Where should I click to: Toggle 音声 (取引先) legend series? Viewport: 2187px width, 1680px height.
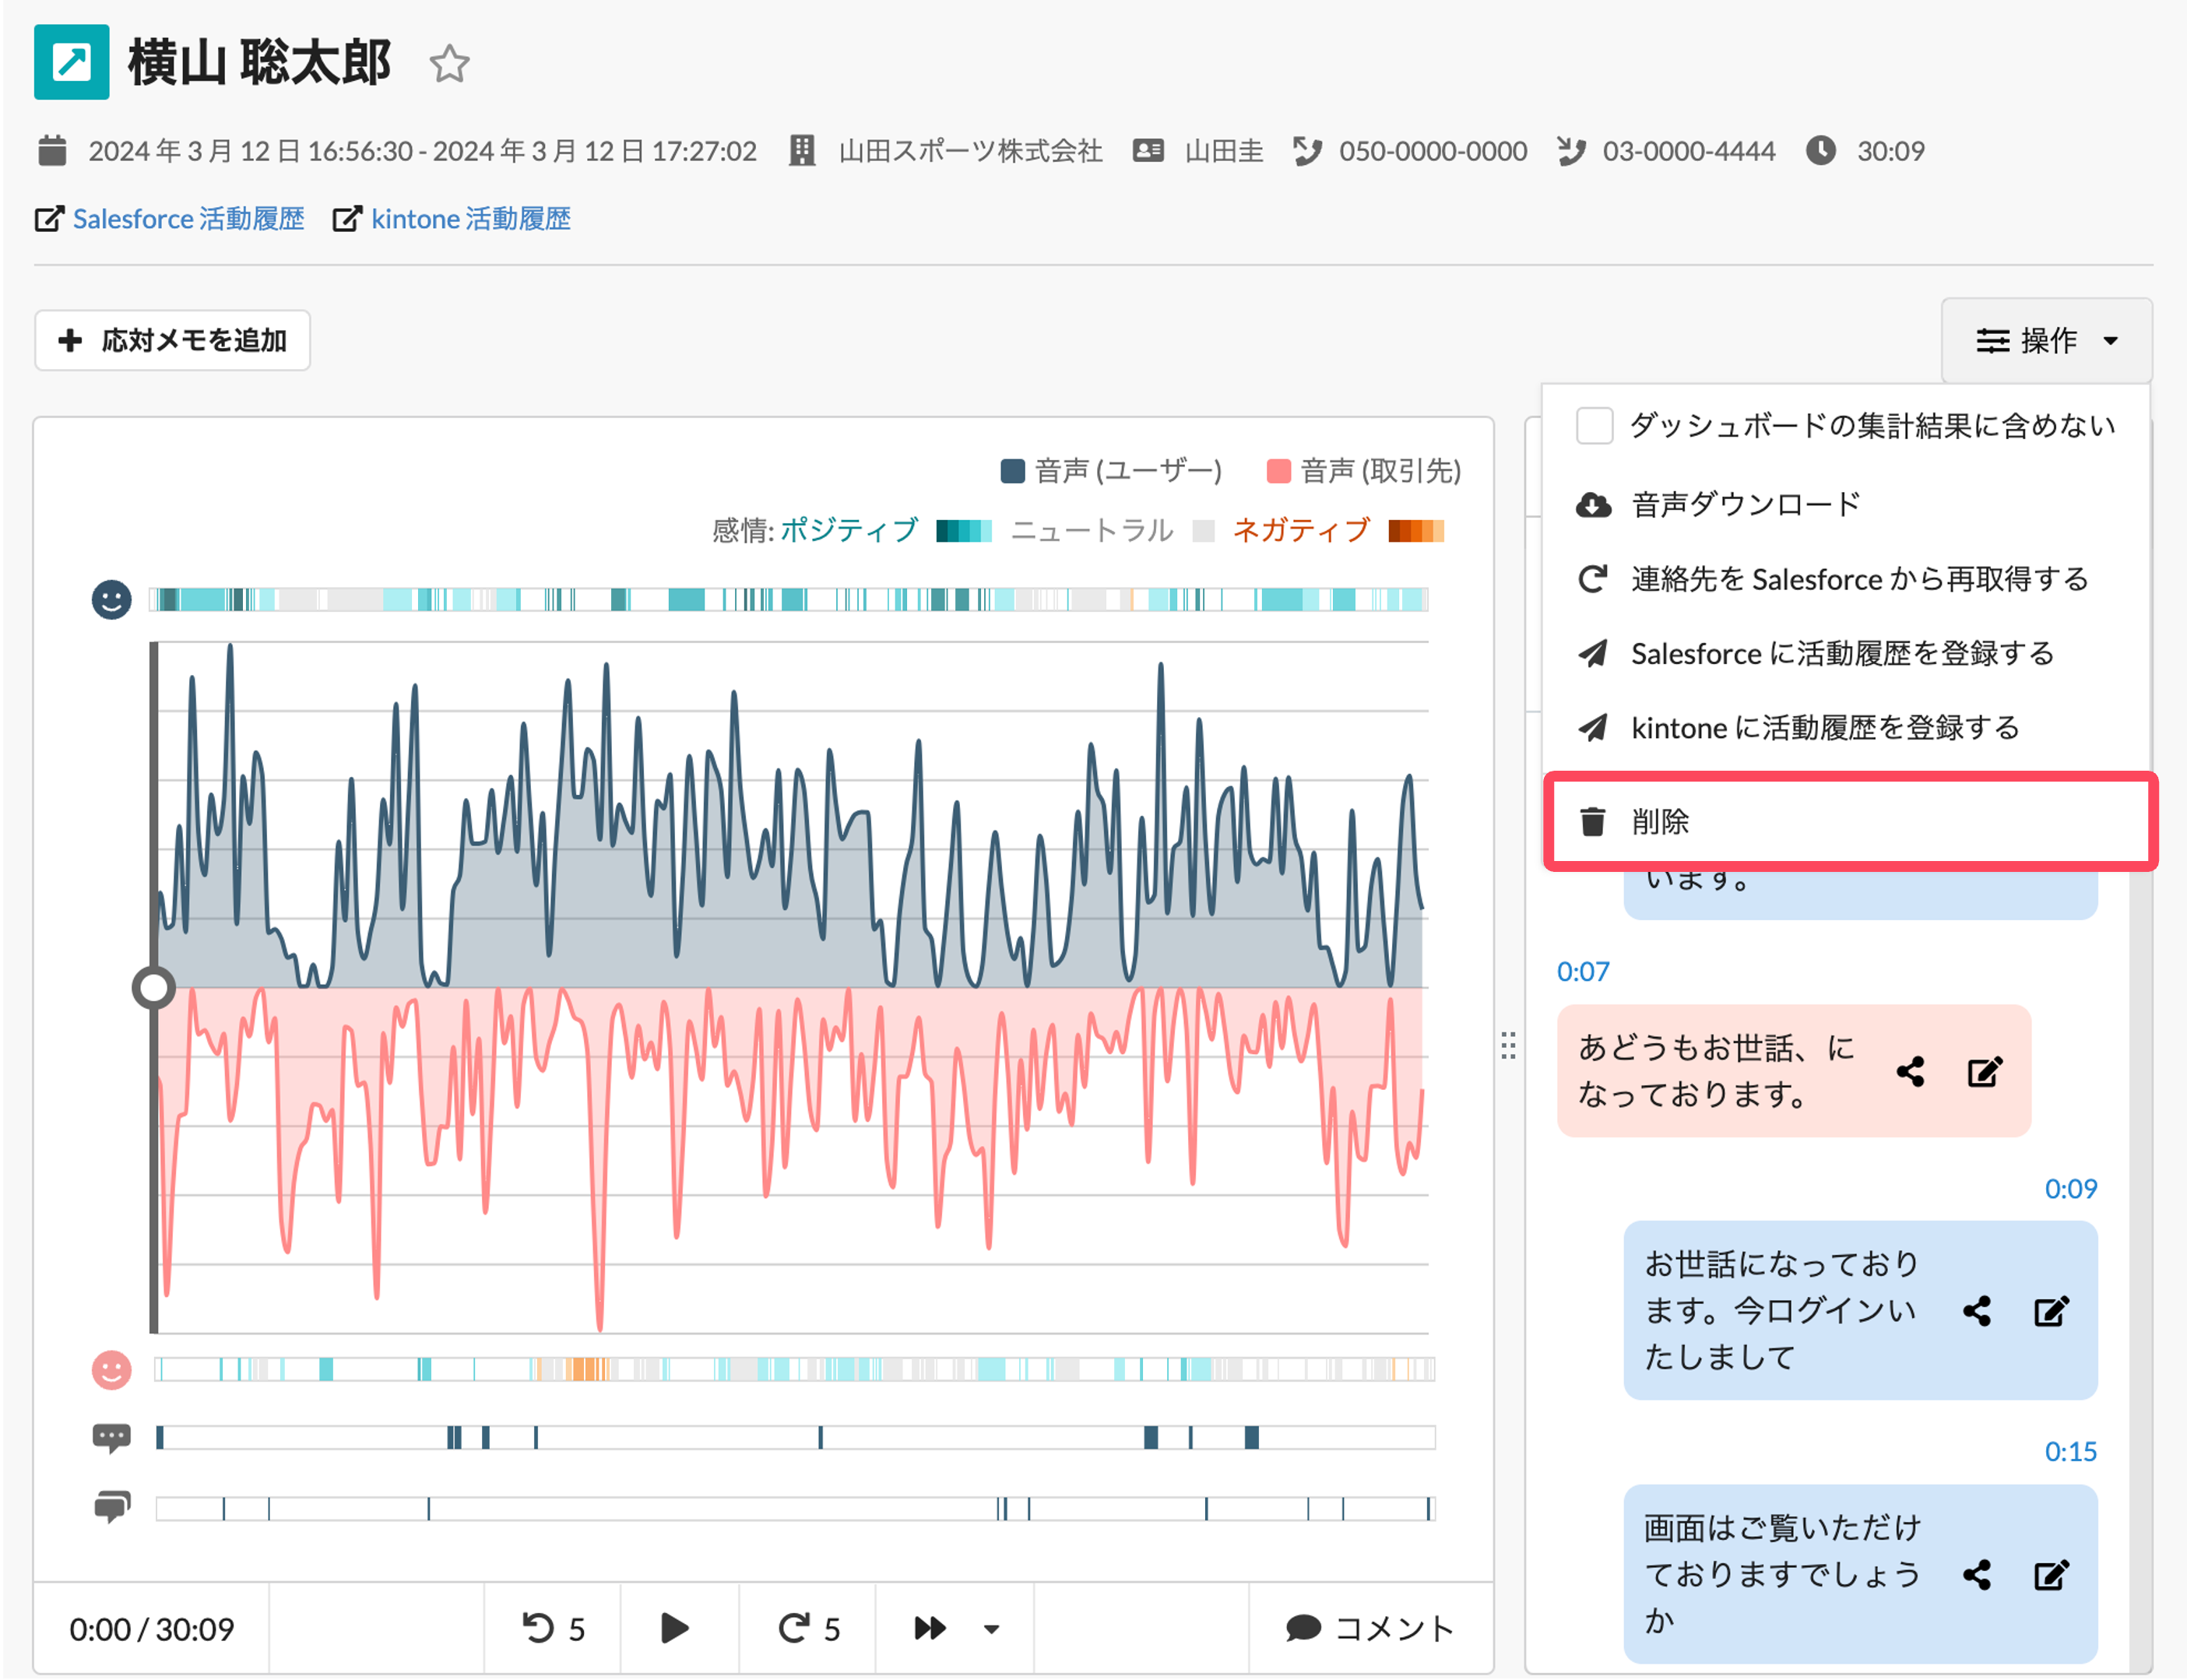point(1363,470)
